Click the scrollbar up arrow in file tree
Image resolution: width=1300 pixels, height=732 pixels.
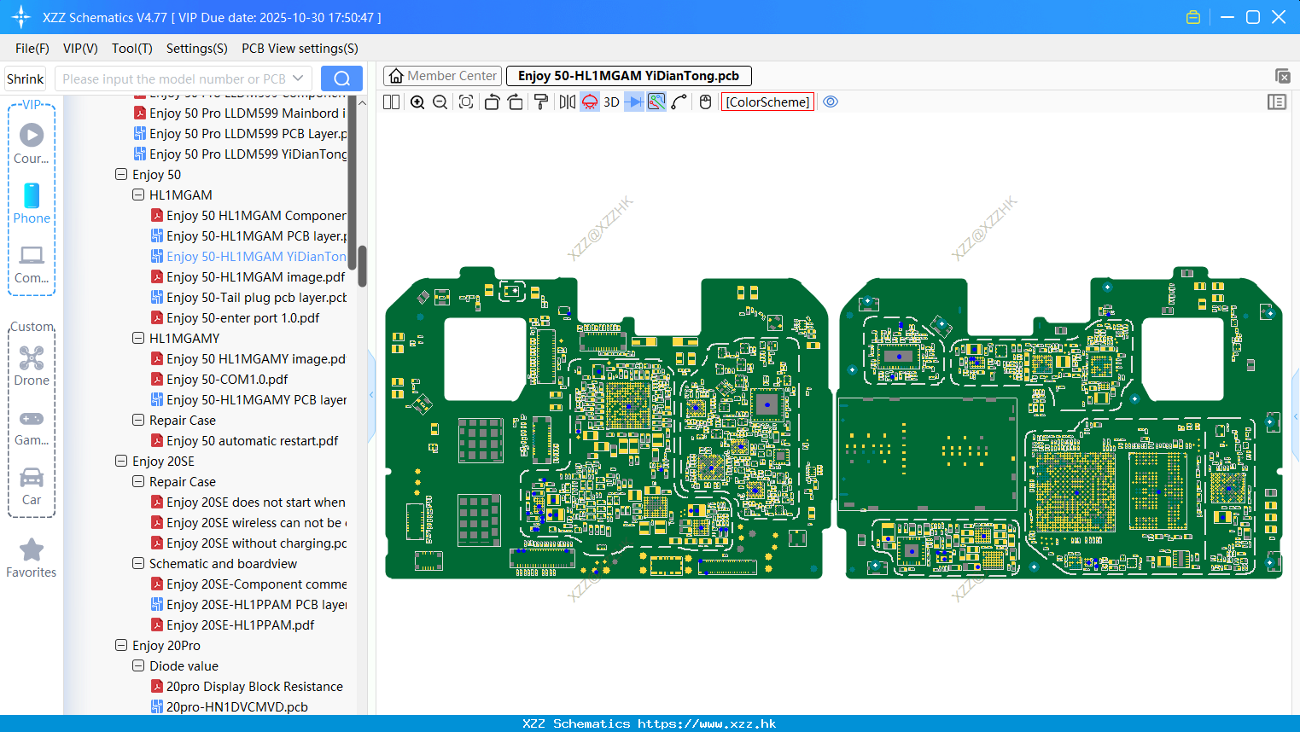(x=362, y=103)
